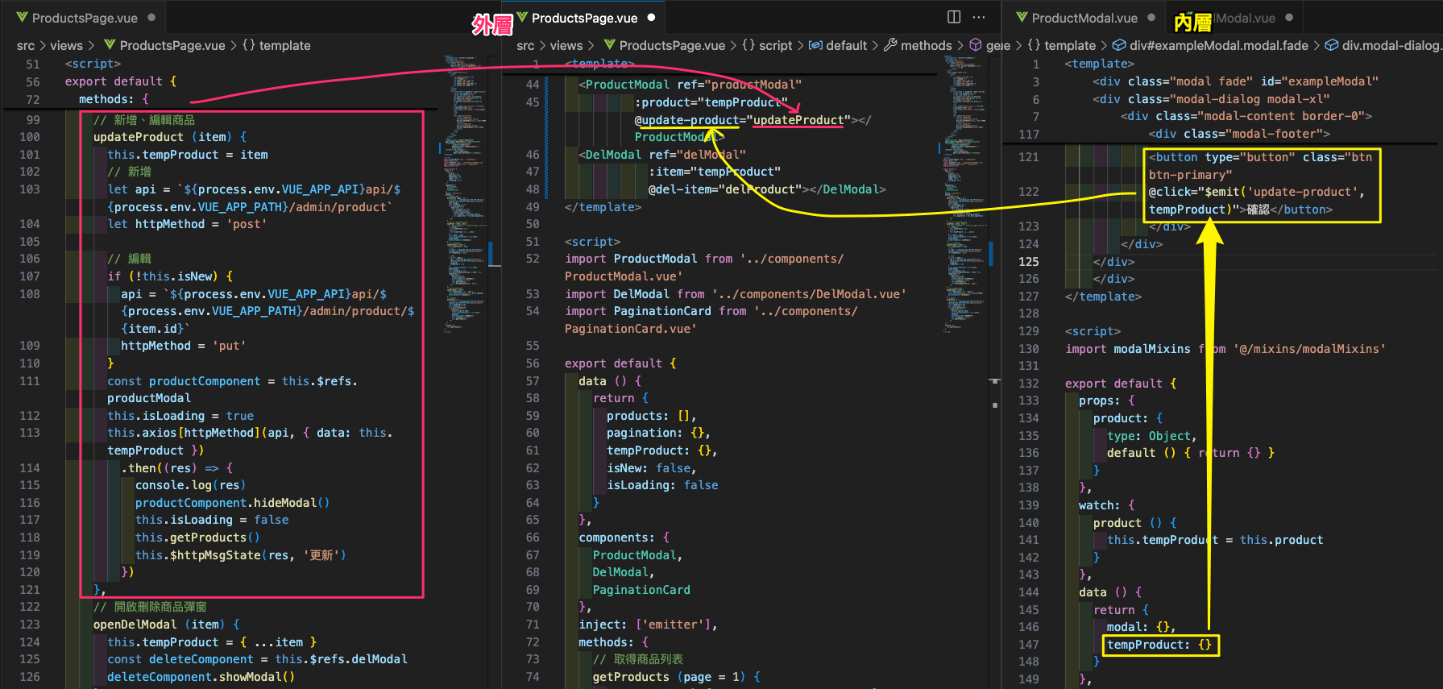Click the cube icon before div#exampleModal.modal.fade
Viewport: 1443px width, 689px height.
[x=1119, y=45]
